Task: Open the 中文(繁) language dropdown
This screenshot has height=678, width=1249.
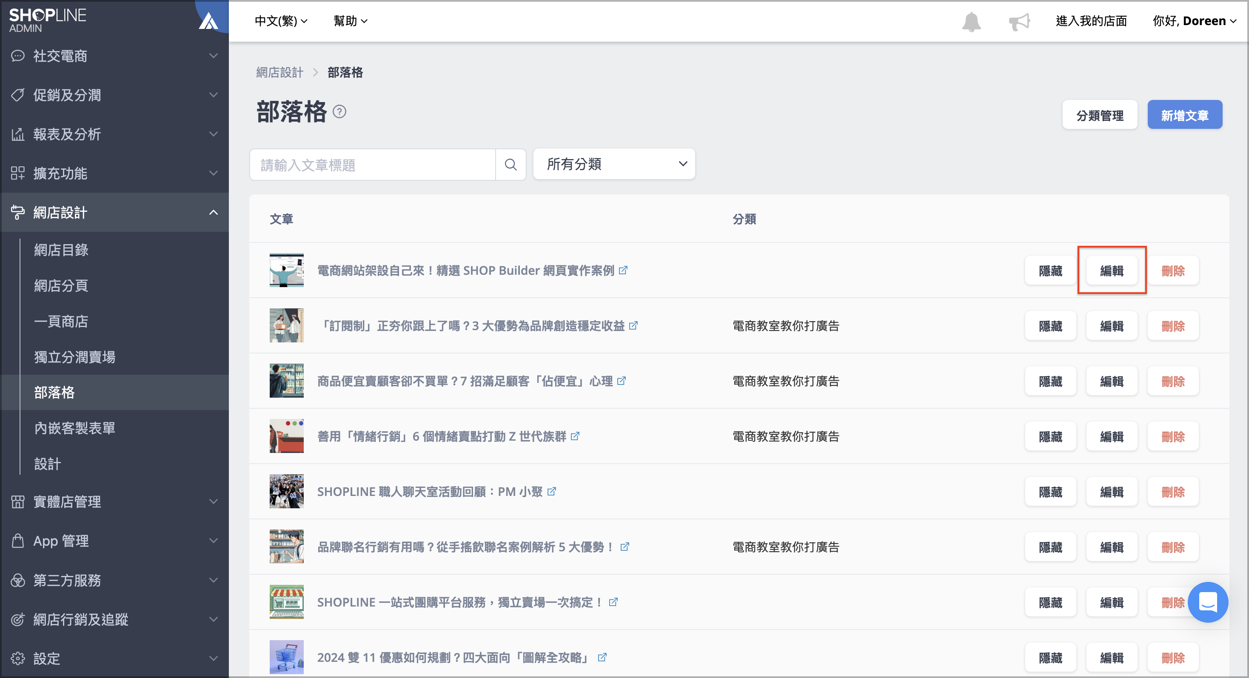Action: pos(281,21)
